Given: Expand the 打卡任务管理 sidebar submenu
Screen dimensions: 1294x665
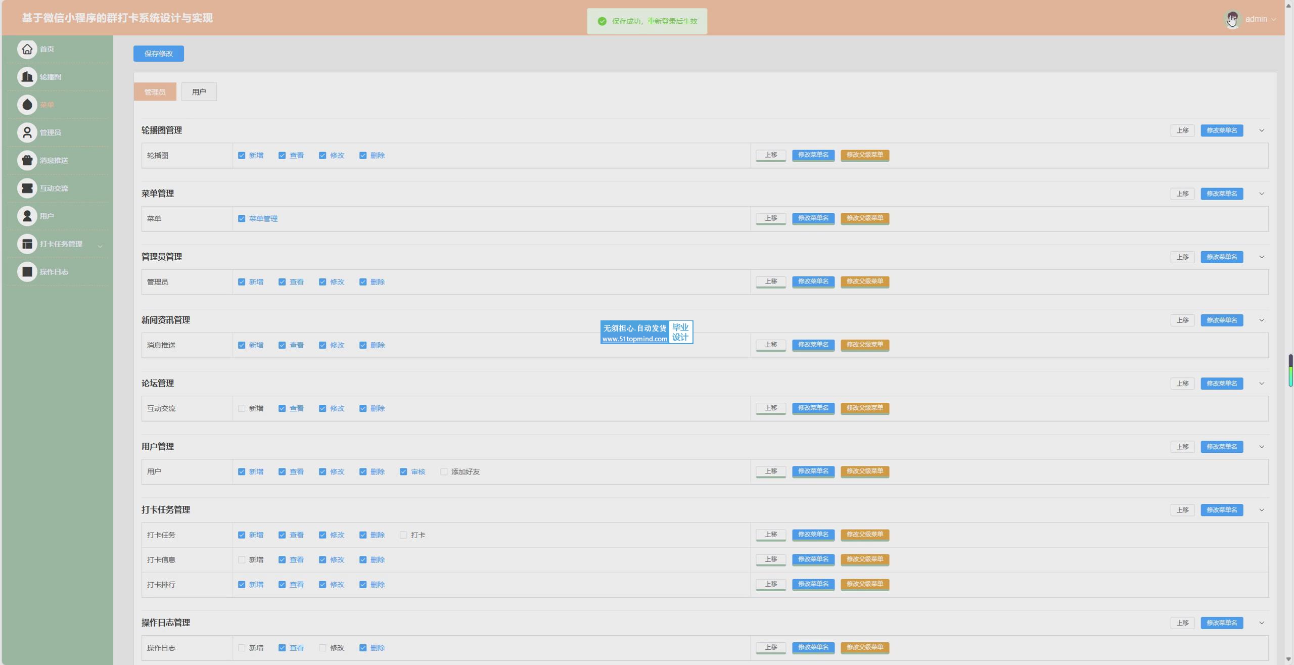Looking at the screenshot, I should pos(100,246).
